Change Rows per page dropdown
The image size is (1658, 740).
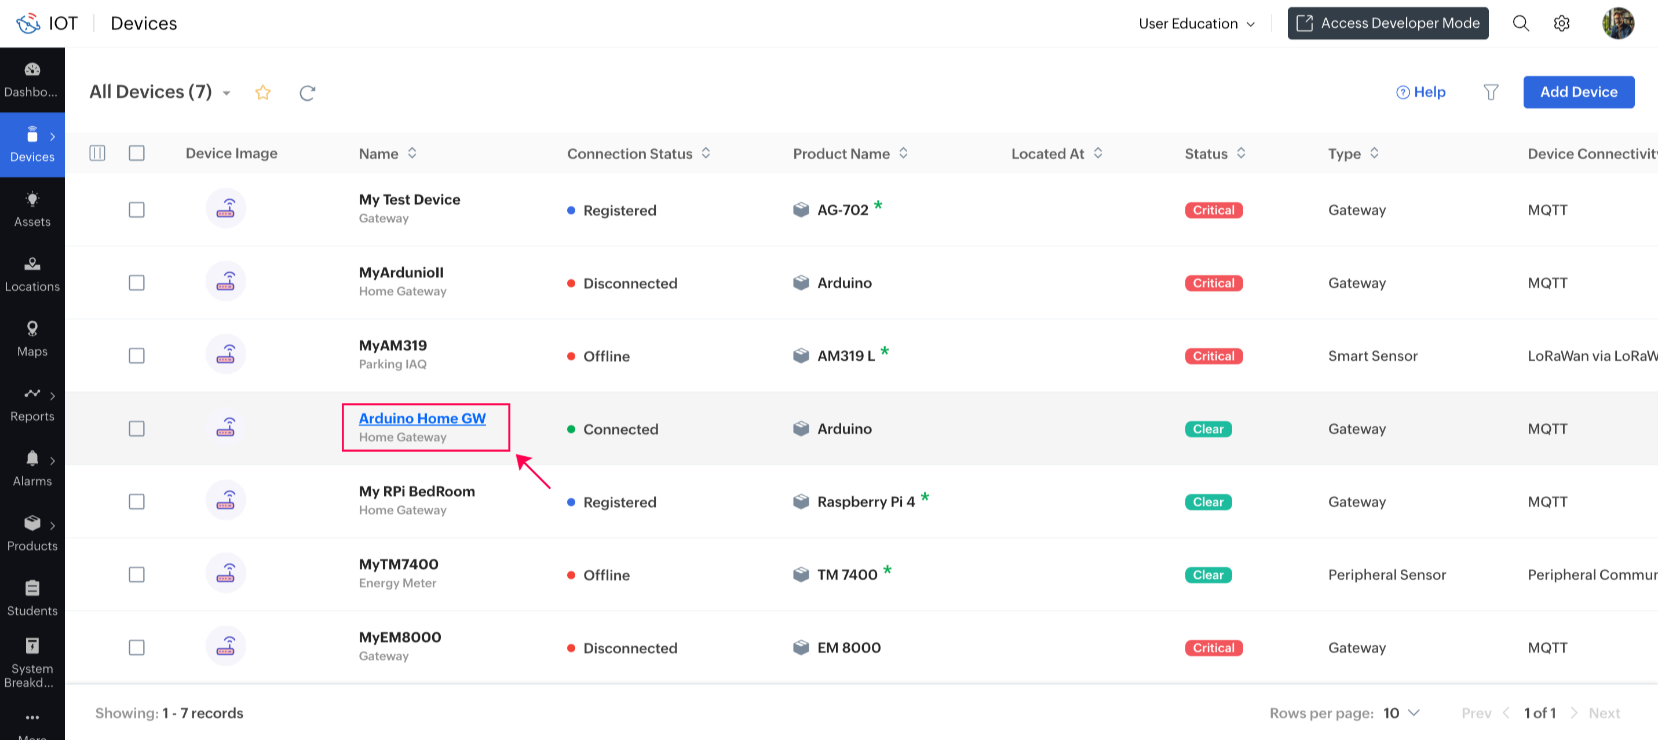point(1401,713)
